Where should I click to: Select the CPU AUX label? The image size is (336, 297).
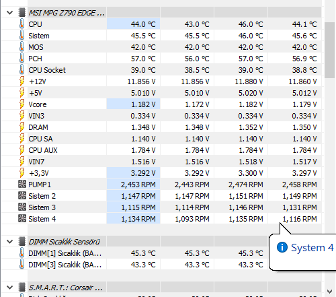(43, 150)
